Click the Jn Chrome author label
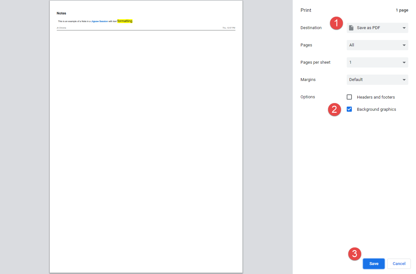This screenshot has height=274, width=416. [x=61, y=28]
